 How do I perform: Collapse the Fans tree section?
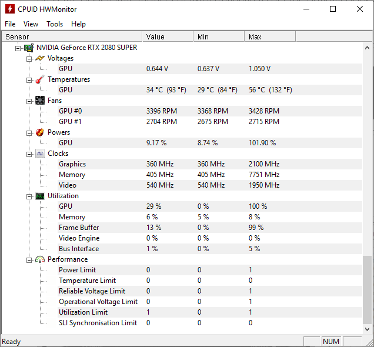tap(29, 101)
